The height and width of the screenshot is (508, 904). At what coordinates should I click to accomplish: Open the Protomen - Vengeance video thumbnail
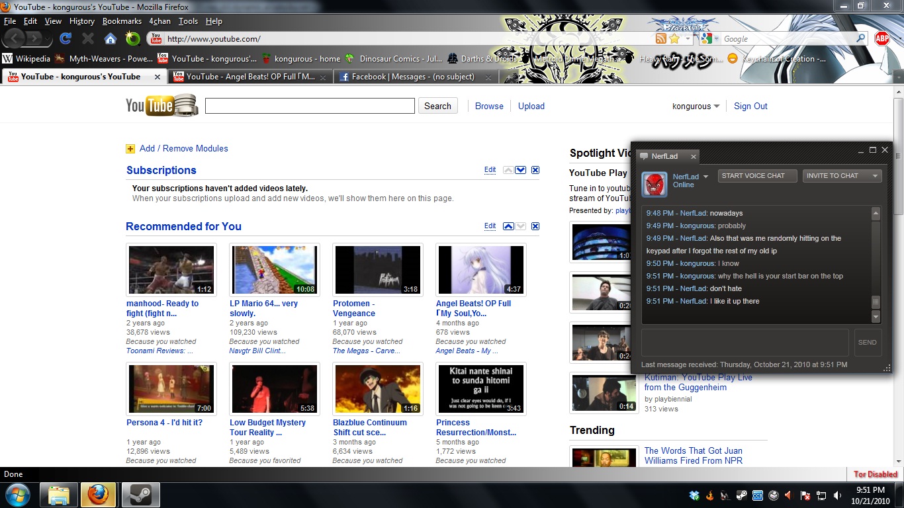[x=378, y=270]
